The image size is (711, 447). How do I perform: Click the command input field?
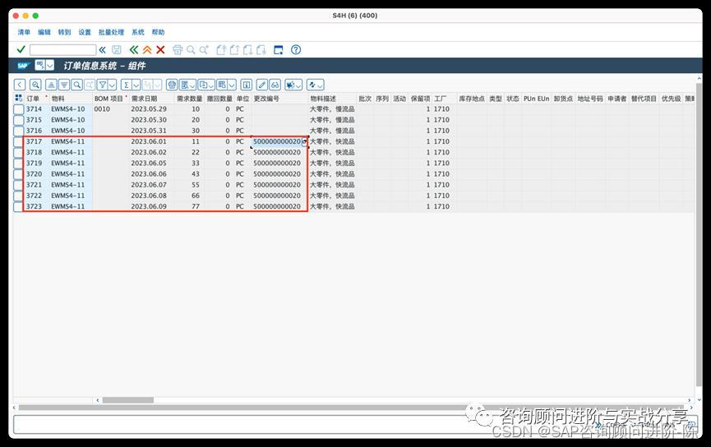pos(63,50)
